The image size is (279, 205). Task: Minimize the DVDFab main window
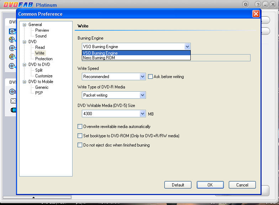265,4
